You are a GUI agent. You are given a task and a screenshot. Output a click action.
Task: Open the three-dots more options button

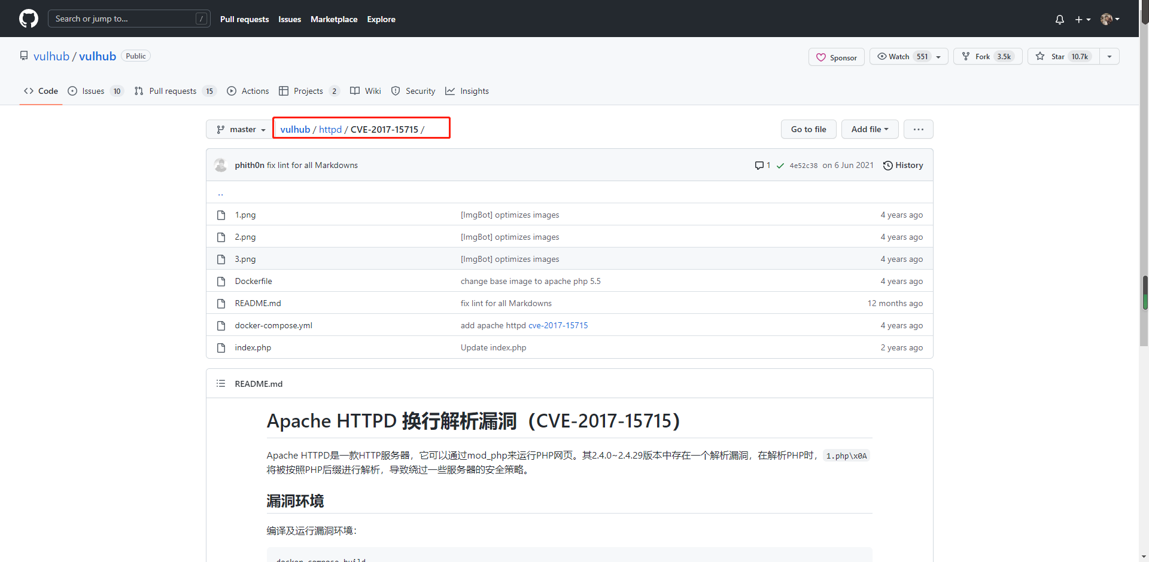click(x=919, y=129)
